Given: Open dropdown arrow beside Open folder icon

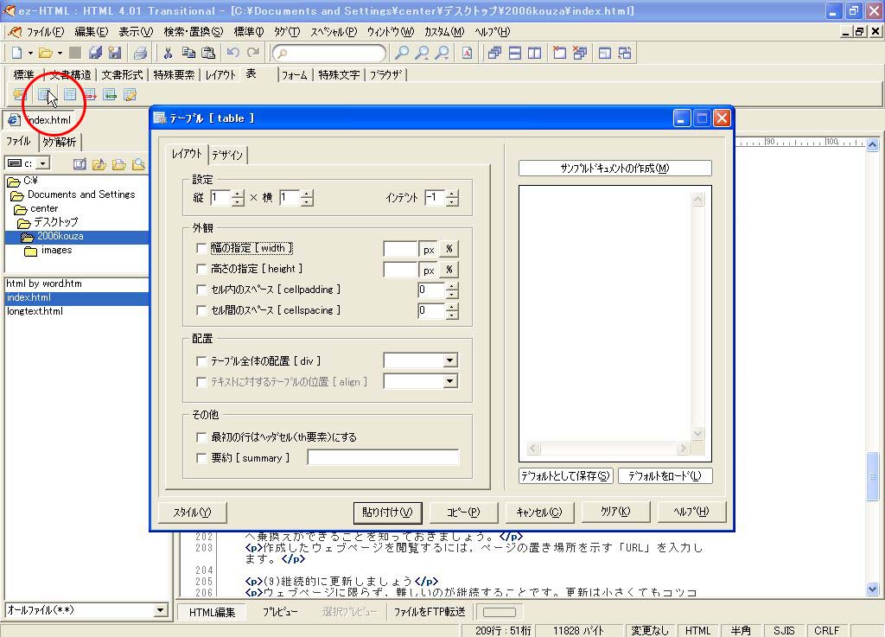Looking at the screenshot, I should pyautogui.click(x=60, y=53).
